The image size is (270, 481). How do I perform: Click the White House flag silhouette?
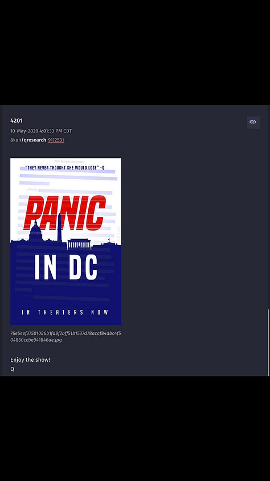coord(108,240)
